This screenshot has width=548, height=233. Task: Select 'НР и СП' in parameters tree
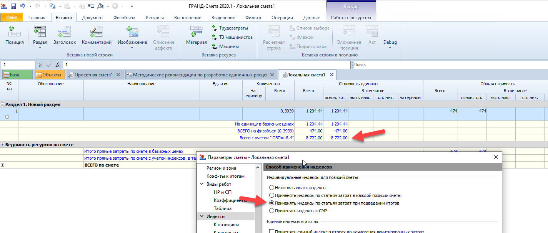click(x=223, y=192)
